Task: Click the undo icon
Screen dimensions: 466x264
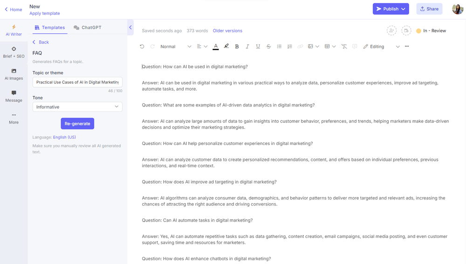Action: [142, 46]
